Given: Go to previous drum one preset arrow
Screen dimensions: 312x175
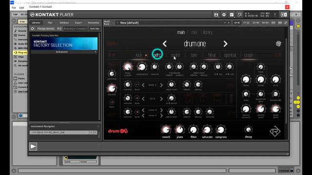Looking at the screenshot, I should [x=165, y=44].
